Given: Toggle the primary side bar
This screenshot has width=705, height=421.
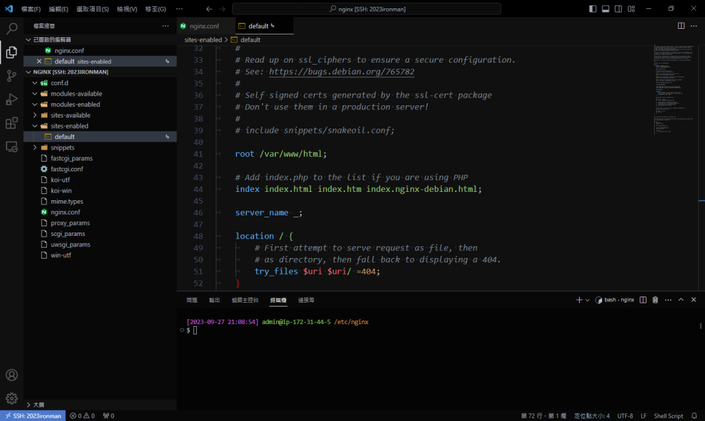Looking at the screenshot, I should [x=593, y=8].
